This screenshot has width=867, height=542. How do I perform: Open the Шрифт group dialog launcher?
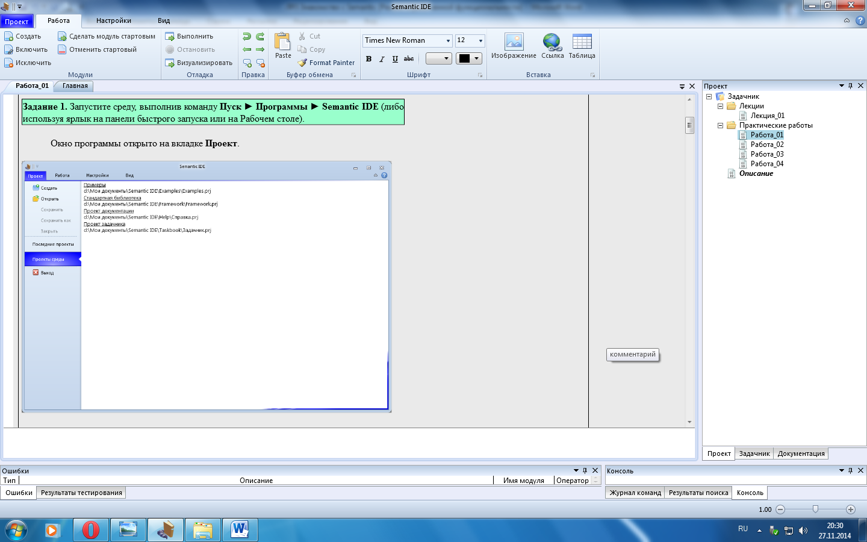click(480, 75)
